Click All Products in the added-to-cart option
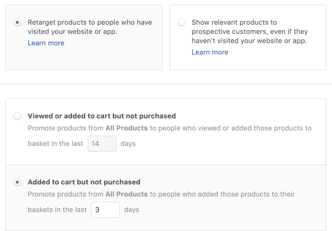The image size is (332, 231). pyautogui.click(x=126, y=194)
